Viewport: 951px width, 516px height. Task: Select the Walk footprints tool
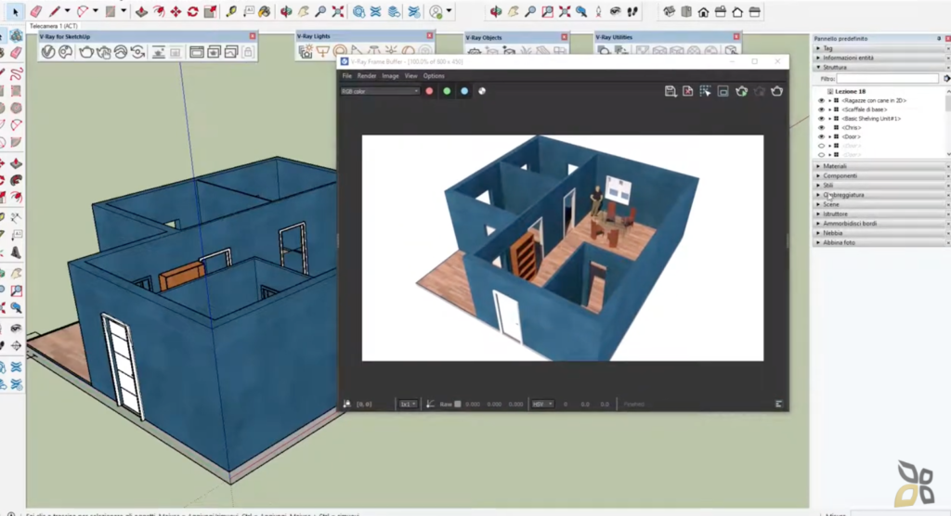point(632,11)
